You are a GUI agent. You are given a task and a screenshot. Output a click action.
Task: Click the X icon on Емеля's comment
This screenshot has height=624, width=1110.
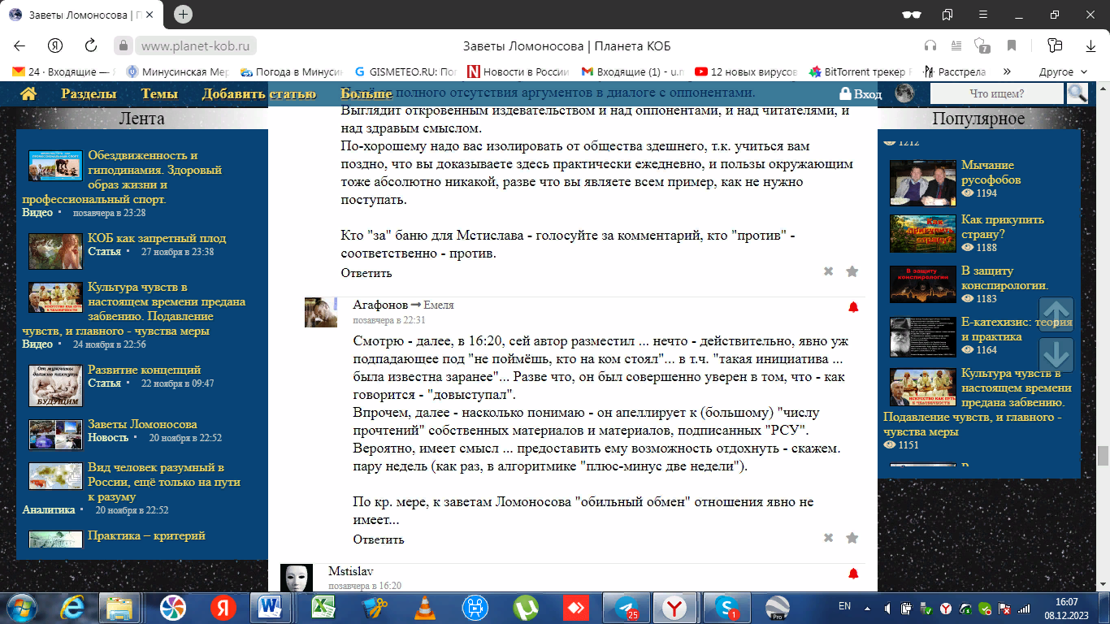tap(828, 271)
